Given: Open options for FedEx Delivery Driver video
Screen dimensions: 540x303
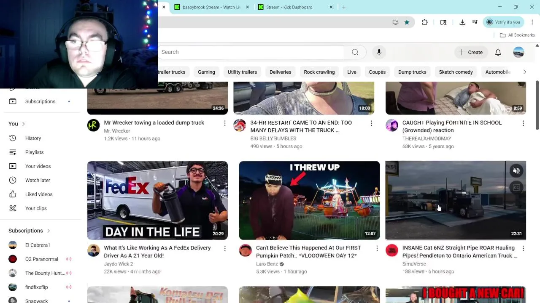Looking at the screenshot, I should [225, 249].
